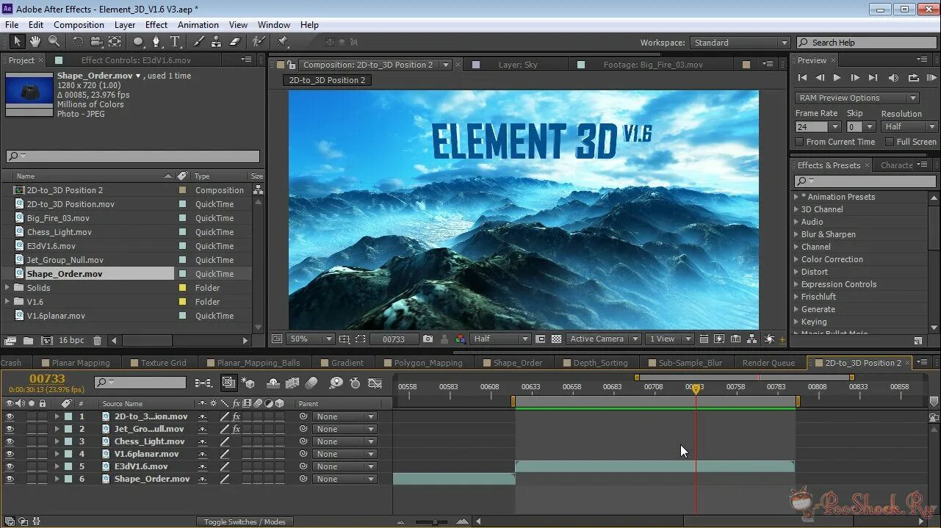Select the Ellipse shape tool

click(x=138, y=42)
